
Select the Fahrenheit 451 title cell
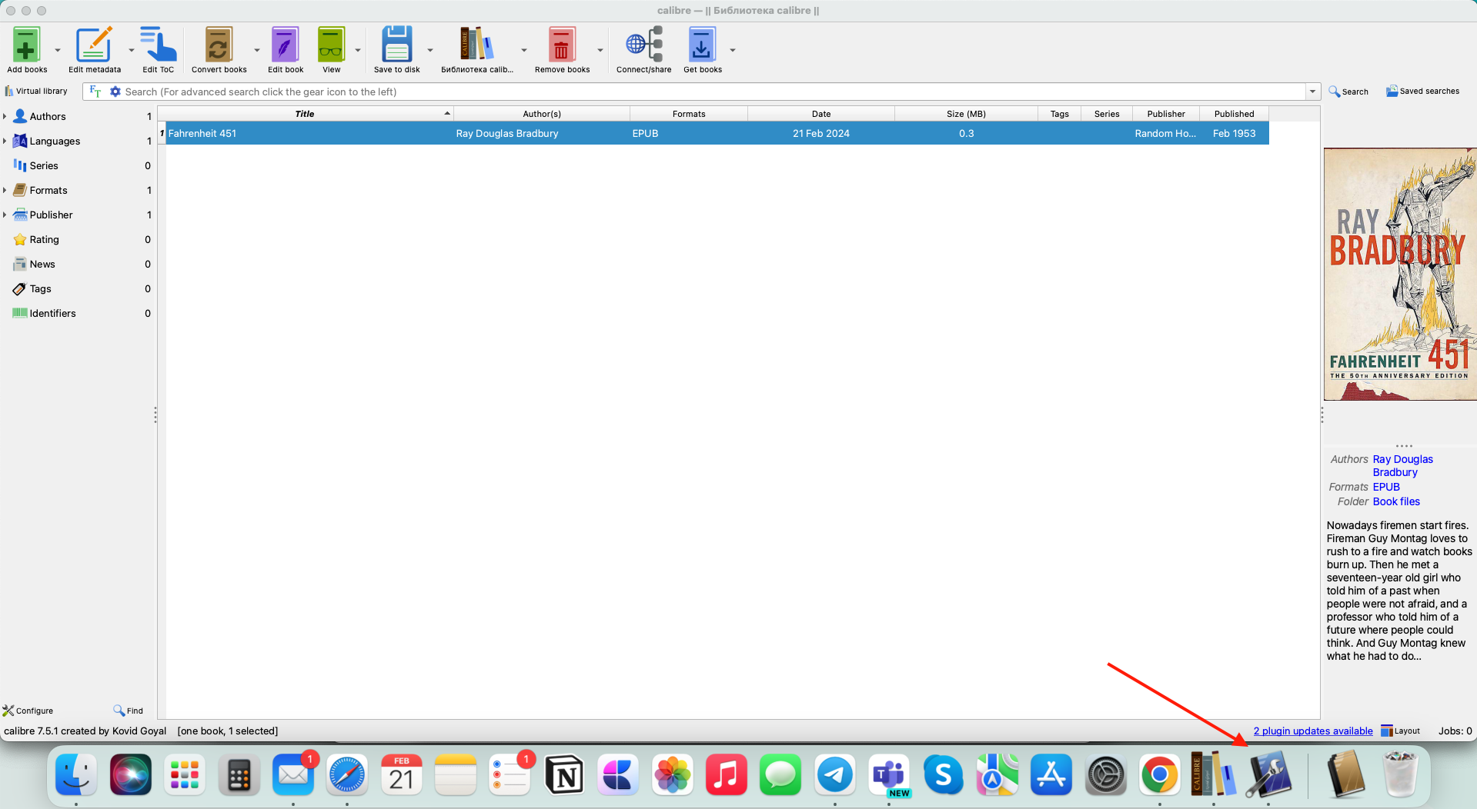(309, 133)
